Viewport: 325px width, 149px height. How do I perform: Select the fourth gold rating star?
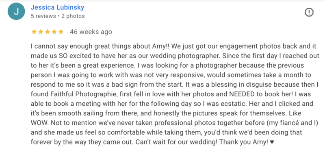(54, 32)
